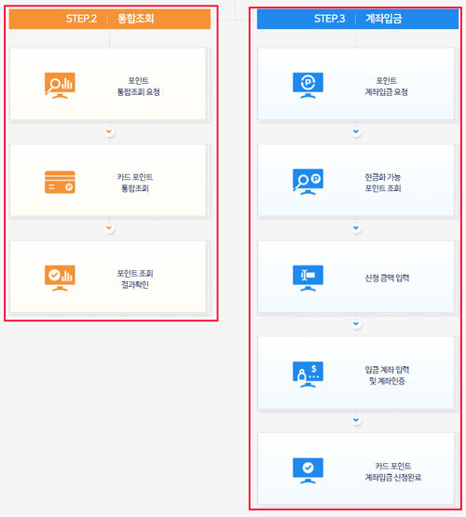Select the 포인트 조회 결과확인 text
466x517 pixels.
click(135, 279)
